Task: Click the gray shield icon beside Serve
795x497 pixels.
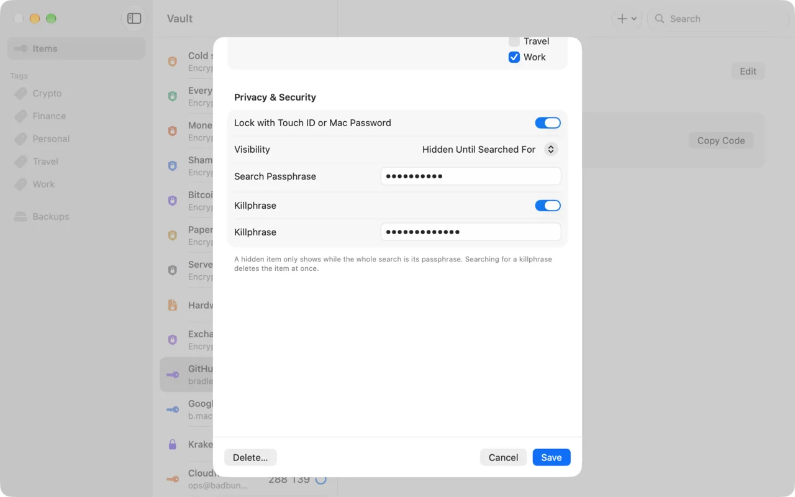Action: pos(173,270)
